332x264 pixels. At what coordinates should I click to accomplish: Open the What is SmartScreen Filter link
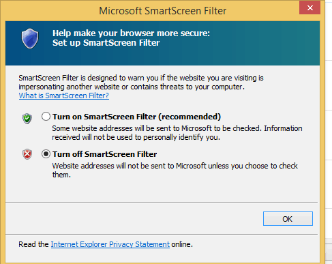(64, 96)
